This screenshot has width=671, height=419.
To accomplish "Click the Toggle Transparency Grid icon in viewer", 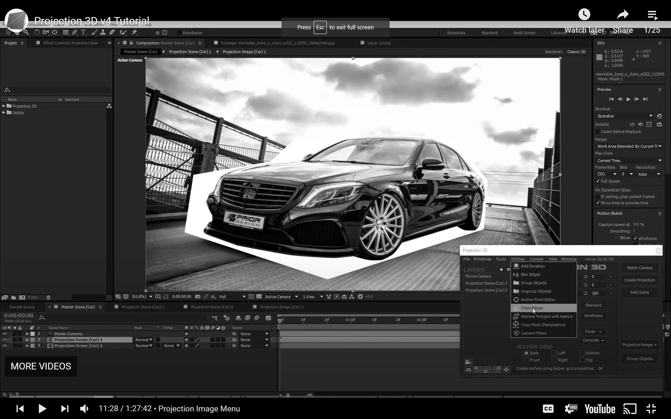I will point(259,296).
